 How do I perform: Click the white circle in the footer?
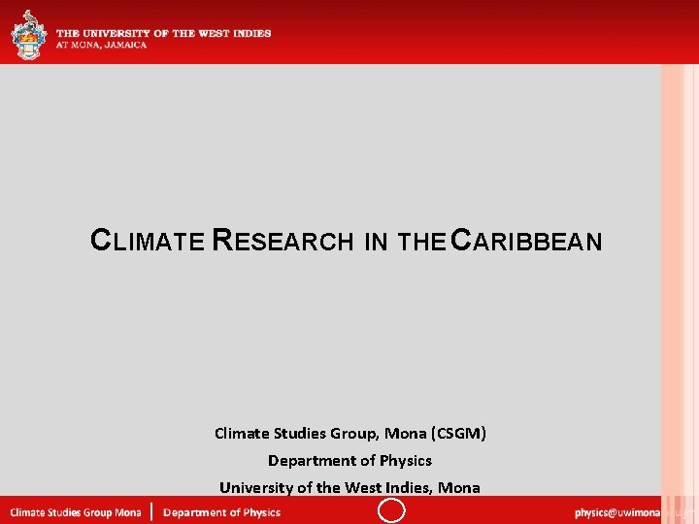(391, 510)
